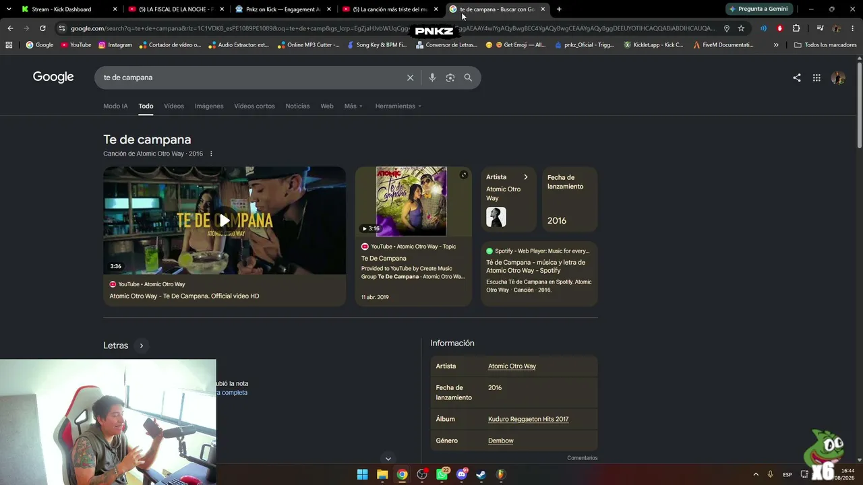The width and height of the screenshot is (863, 485).
Task: Open the Te De Campana album cover video
Action: coord(411,201)
